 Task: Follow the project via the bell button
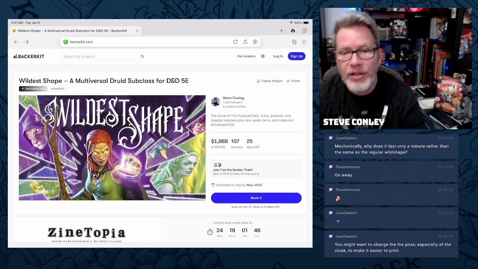coord(269,81)
